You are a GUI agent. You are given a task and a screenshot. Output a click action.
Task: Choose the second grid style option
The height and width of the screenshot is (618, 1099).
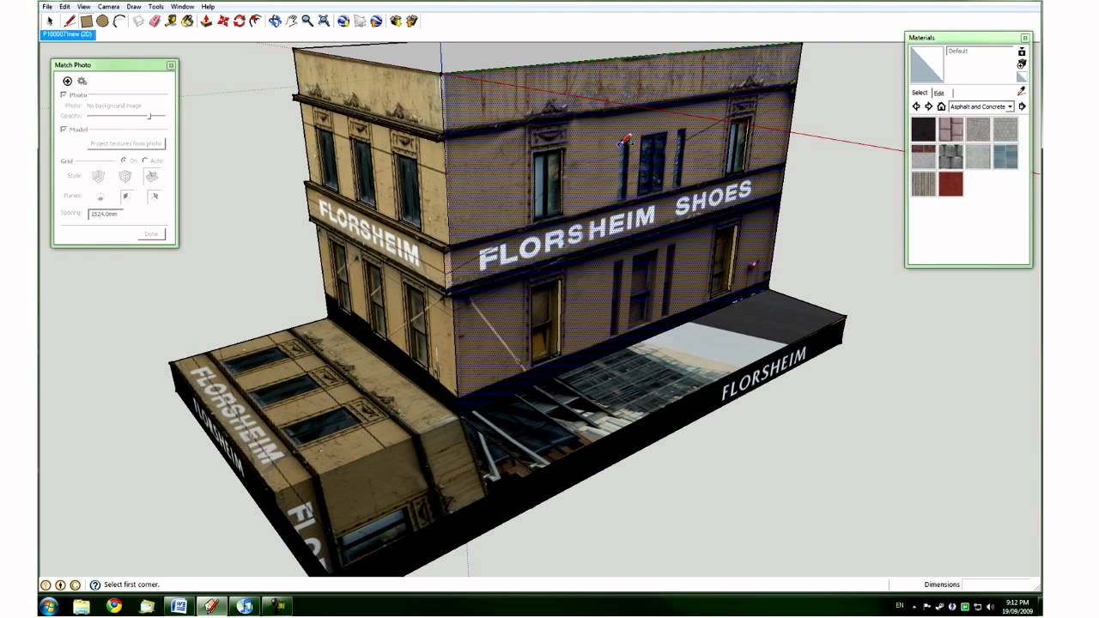(x=125, y=176)
